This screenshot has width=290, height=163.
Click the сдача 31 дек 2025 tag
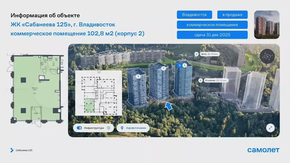[212, 35]
